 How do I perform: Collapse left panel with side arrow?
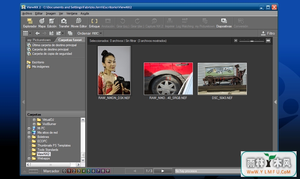click(24, 102)
